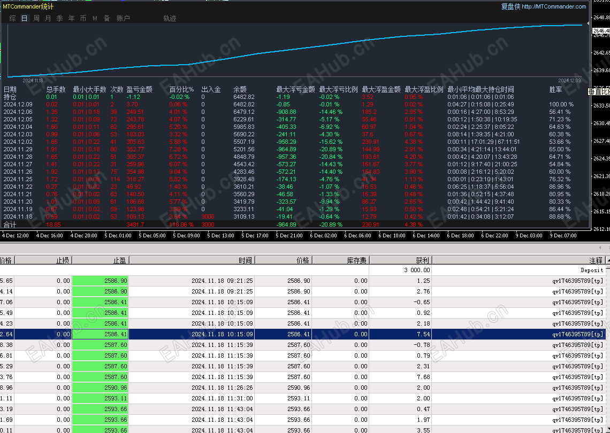Select the 2024.11.20 statistics row
The height and width of the screenshot is (433, 610).
(x=295, y=202)
